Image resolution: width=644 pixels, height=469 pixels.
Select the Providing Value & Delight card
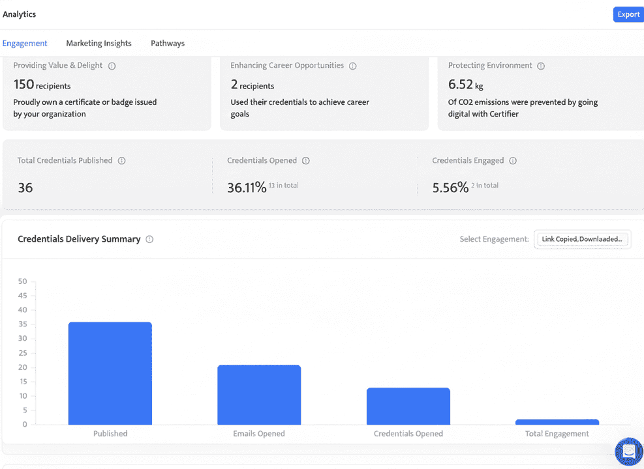point(107,94)
